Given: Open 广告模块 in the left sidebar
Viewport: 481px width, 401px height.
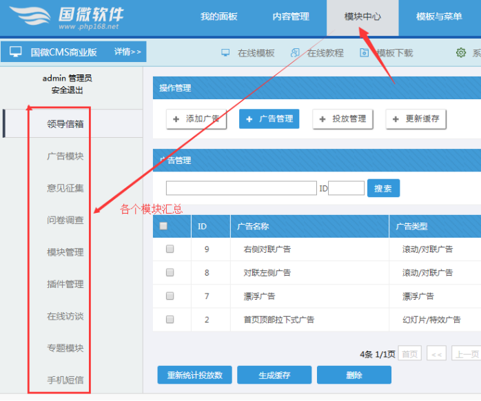Looking at the screenshot, I should pyautogui.click(x=65, y=156).
